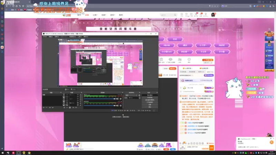This screenshot has width=276, height=155.
Task: Open 视图(V) menu in OBS
Action: tap(57, 37)
